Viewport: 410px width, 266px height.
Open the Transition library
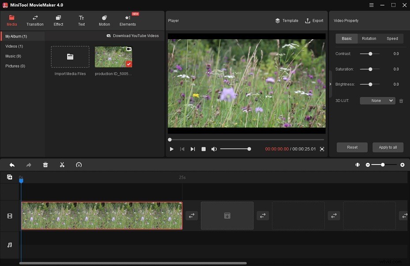click(35, 20)
